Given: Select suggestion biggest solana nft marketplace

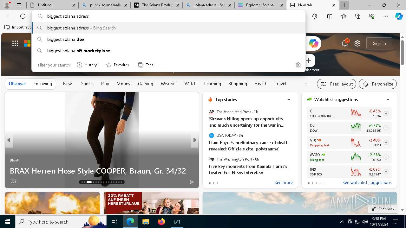Looking at the screenshot, I should pos(168,51).
